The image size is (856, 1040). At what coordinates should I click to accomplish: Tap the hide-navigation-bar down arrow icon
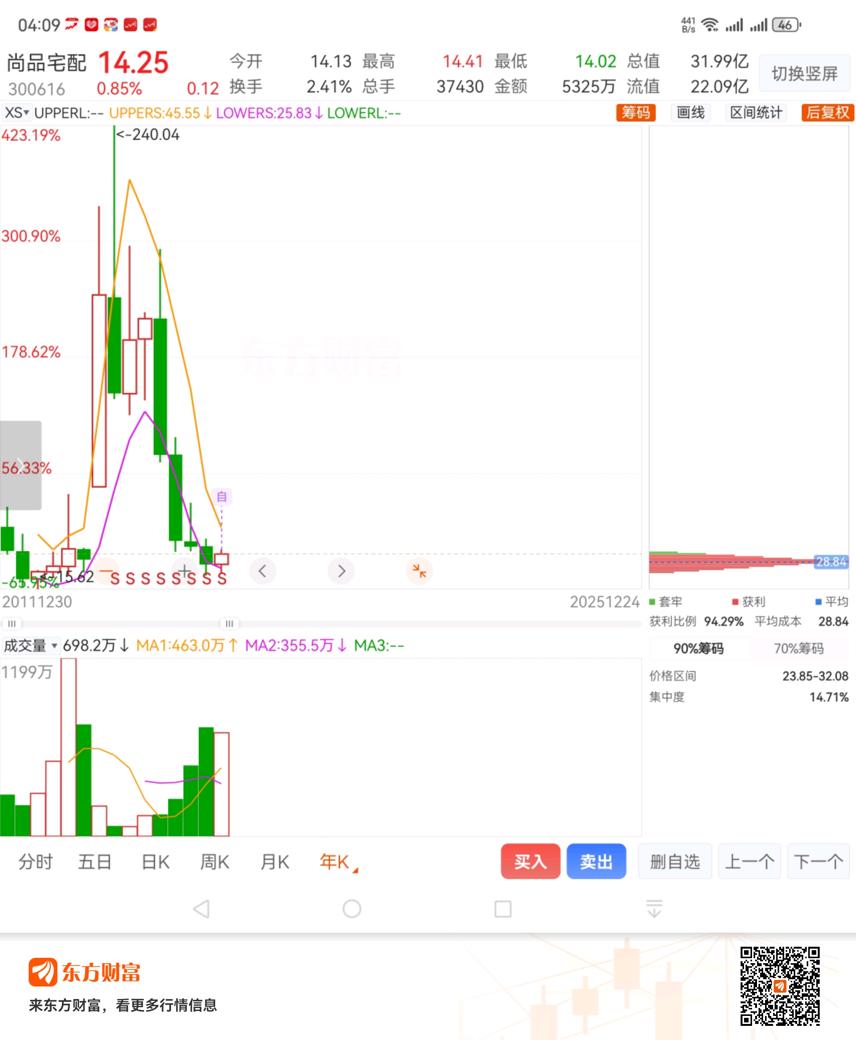pyautogui.click(x=654, y=909)
